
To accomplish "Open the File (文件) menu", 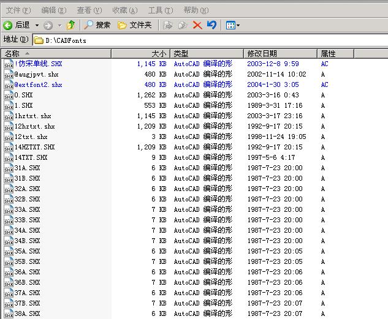I will pyautogui.click(x=18, y=10).
